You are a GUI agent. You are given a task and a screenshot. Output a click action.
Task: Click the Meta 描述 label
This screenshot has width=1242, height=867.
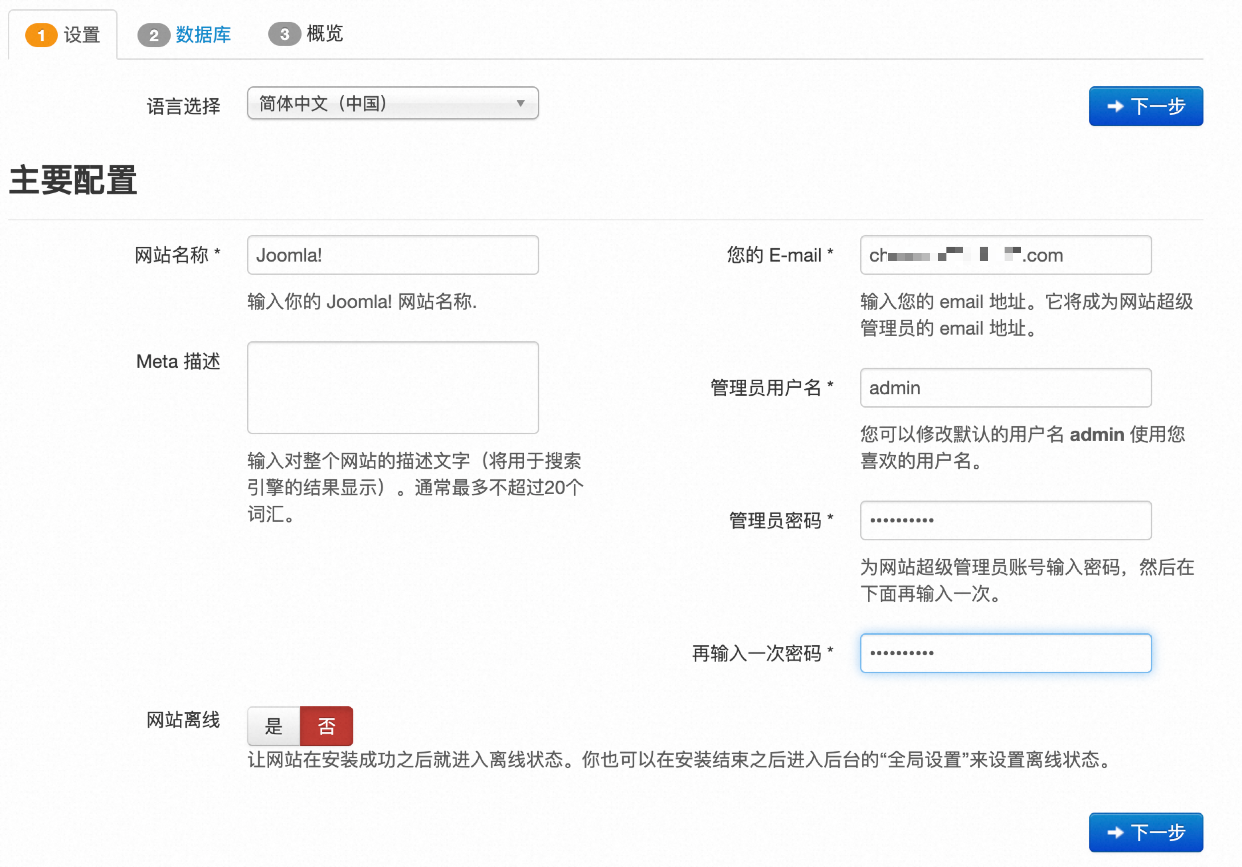pos(178,361)
